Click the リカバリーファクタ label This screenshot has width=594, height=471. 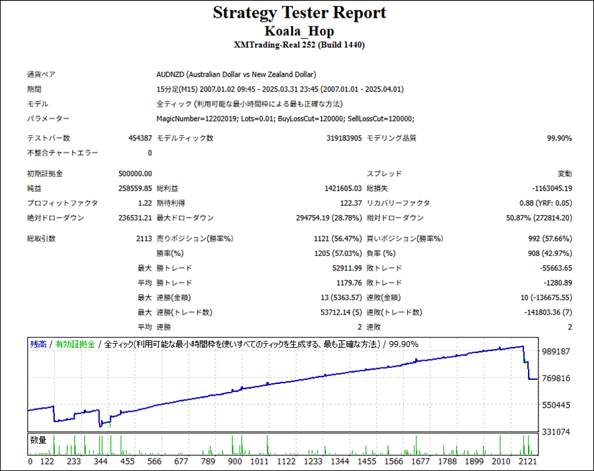point(398,203)
